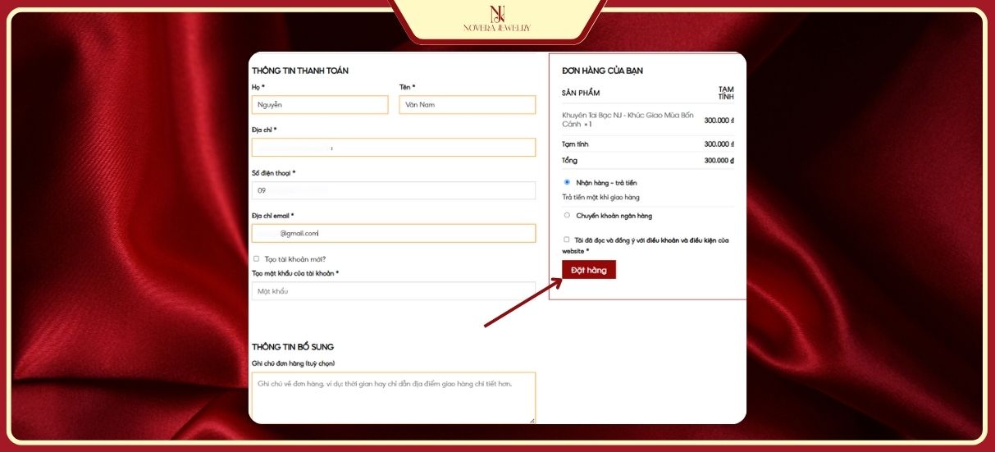Click the ĐƠN HÀNG CỦA BẠN heading
This screenshot has height=452, width=995.
tap(602, 71)
